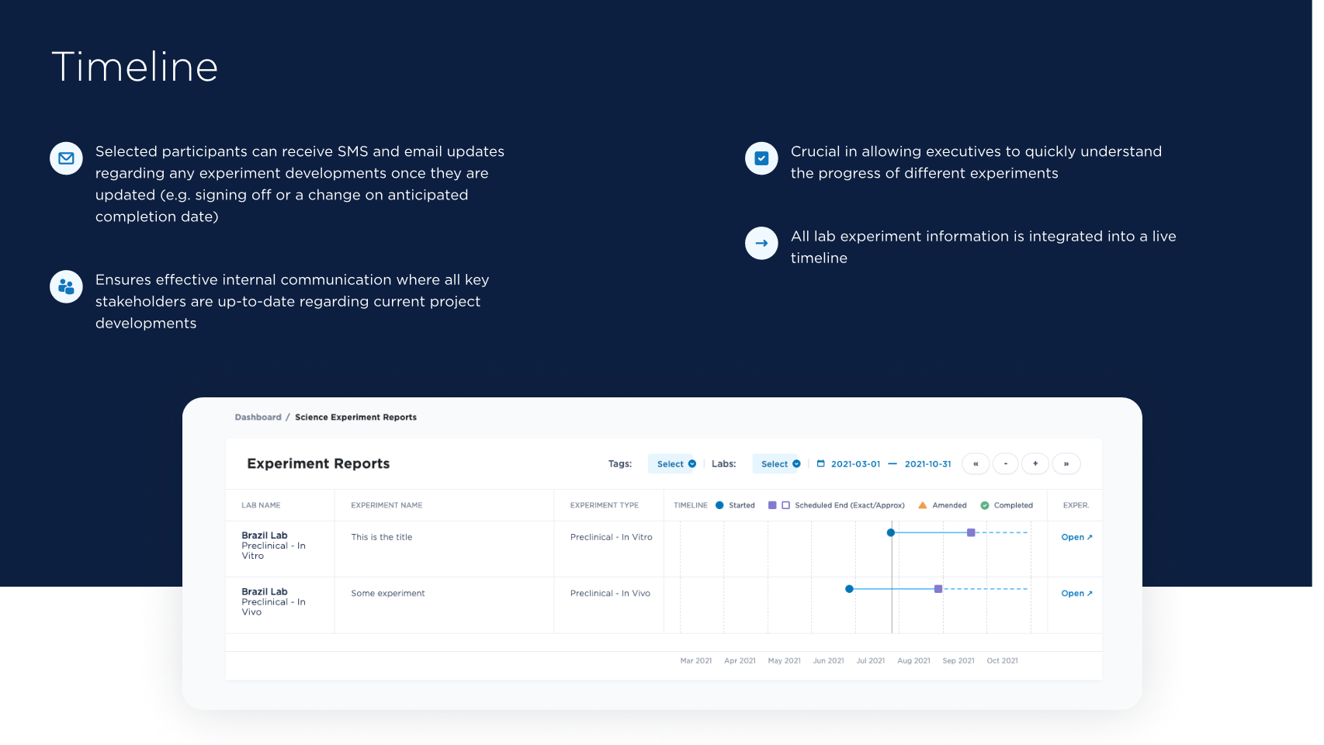Go to Dashboard breadcrumb link
Screen dimensions: 1324x745
click(x=258, y=418)
